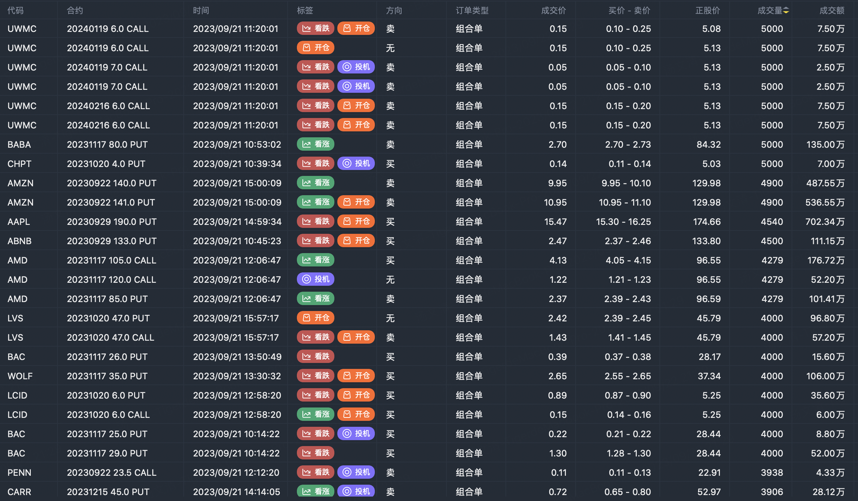Image resolution: width=858 pixels, height=501 pixels.
Task: Click the 看跌 tag on AAPL row
Action: [315, 222]
